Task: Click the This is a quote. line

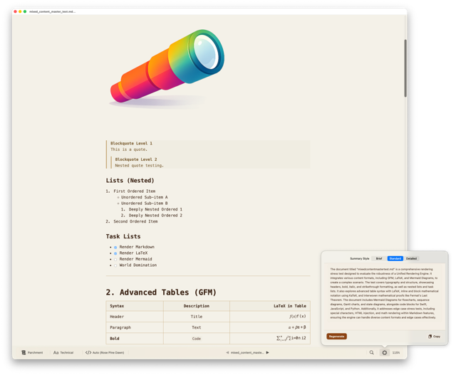Action: click(129, 149)
